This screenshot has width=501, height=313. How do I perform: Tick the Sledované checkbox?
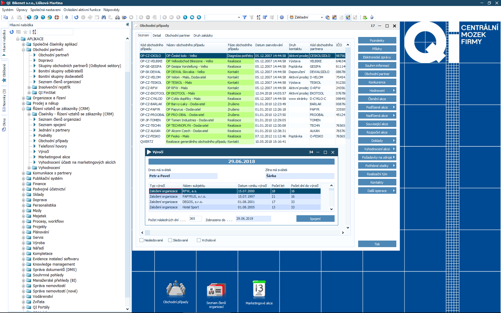point(170,240)
